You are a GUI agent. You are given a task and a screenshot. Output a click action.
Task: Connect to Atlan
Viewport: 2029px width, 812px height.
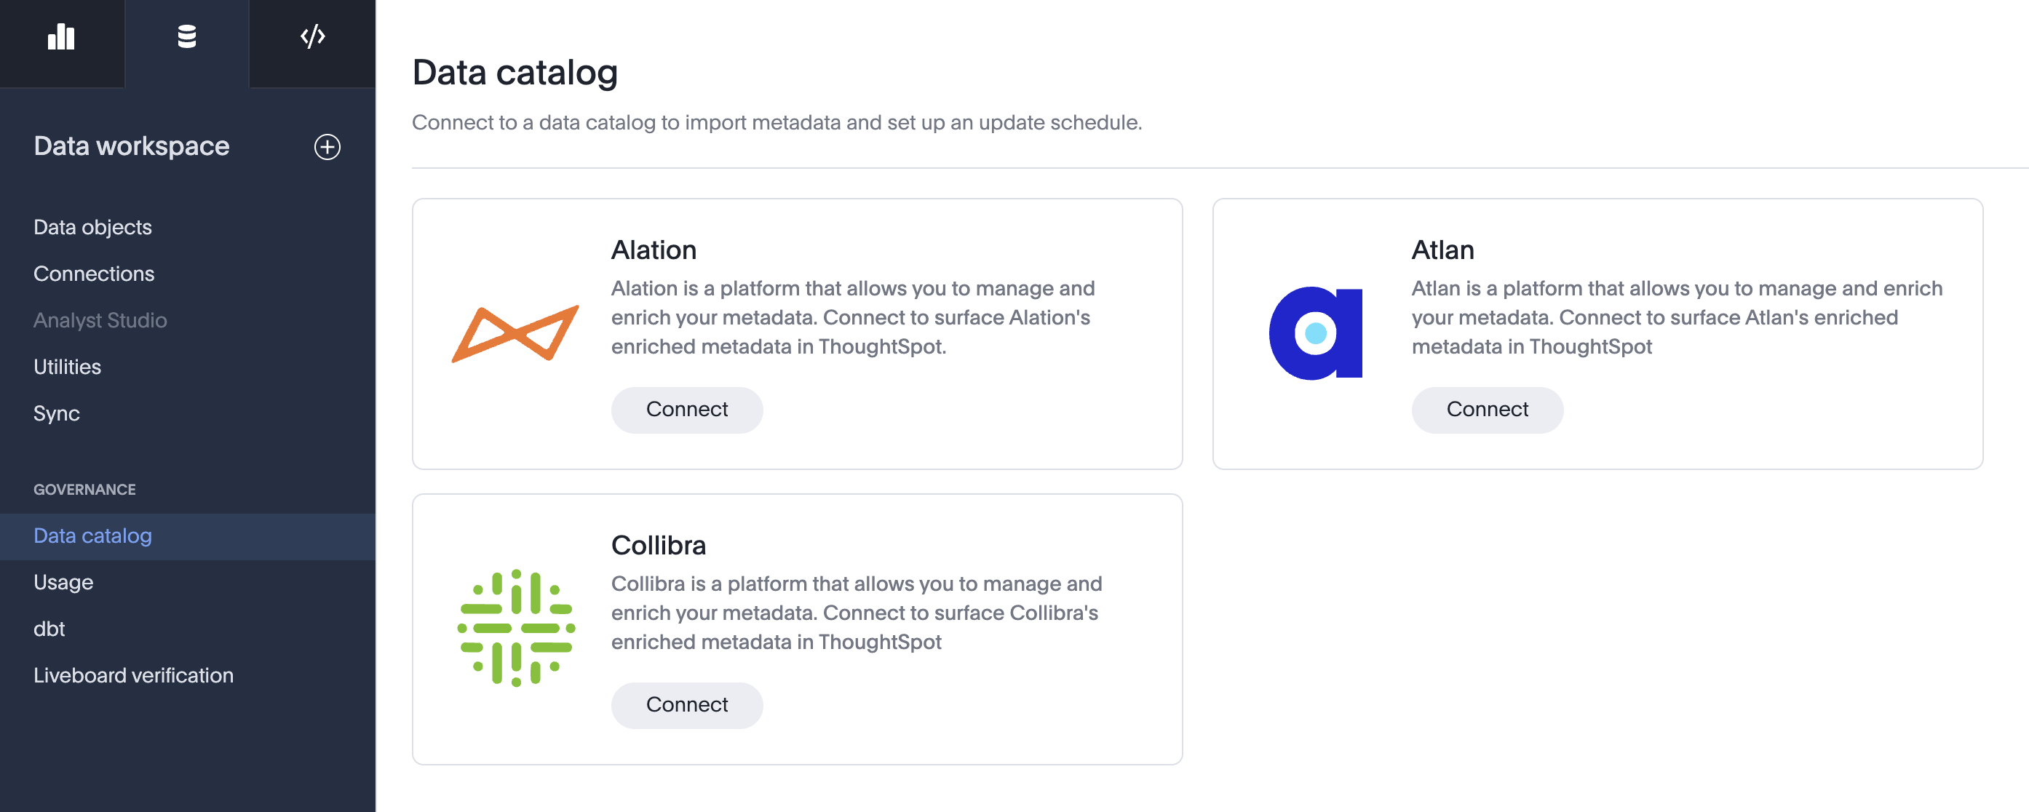pyautogui.click(x=1486, y=410)
